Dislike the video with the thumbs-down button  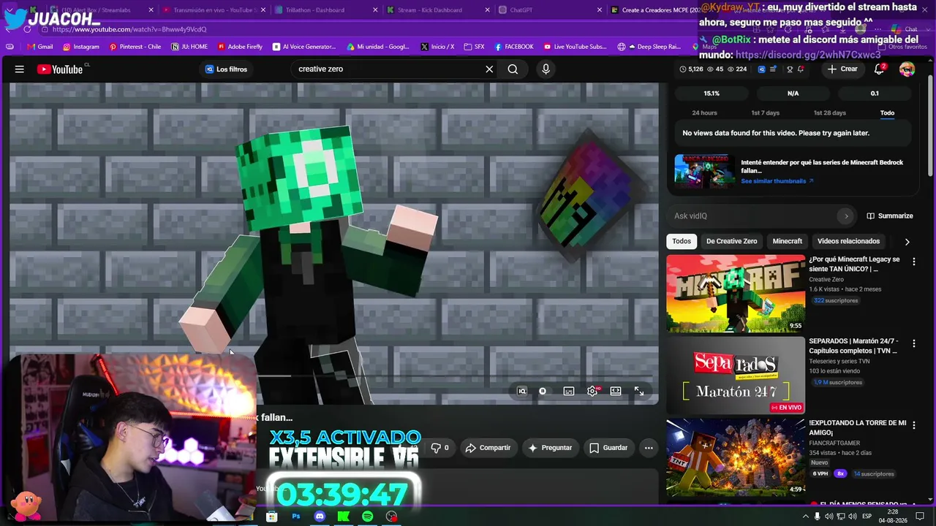tap(439, 448)
